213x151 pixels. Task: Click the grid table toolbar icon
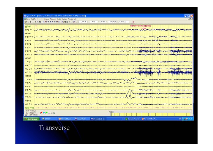coord(74,22)
